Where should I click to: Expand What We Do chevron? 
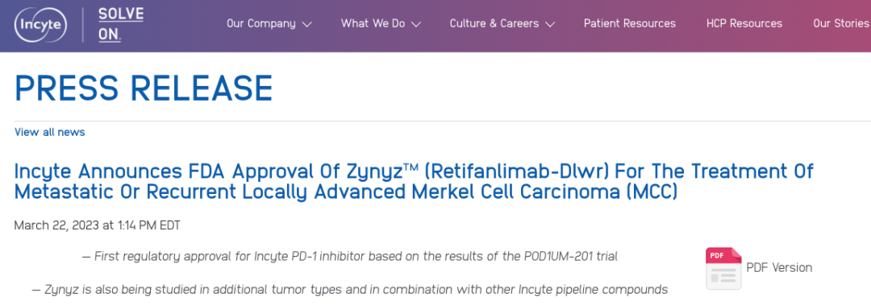point(416,24)
